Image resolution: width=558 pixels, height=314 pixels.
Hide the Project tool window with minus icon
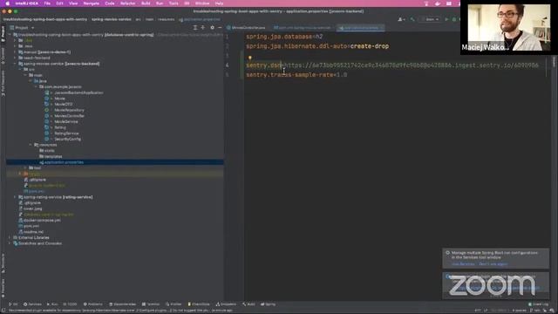(x=220, y=27)
